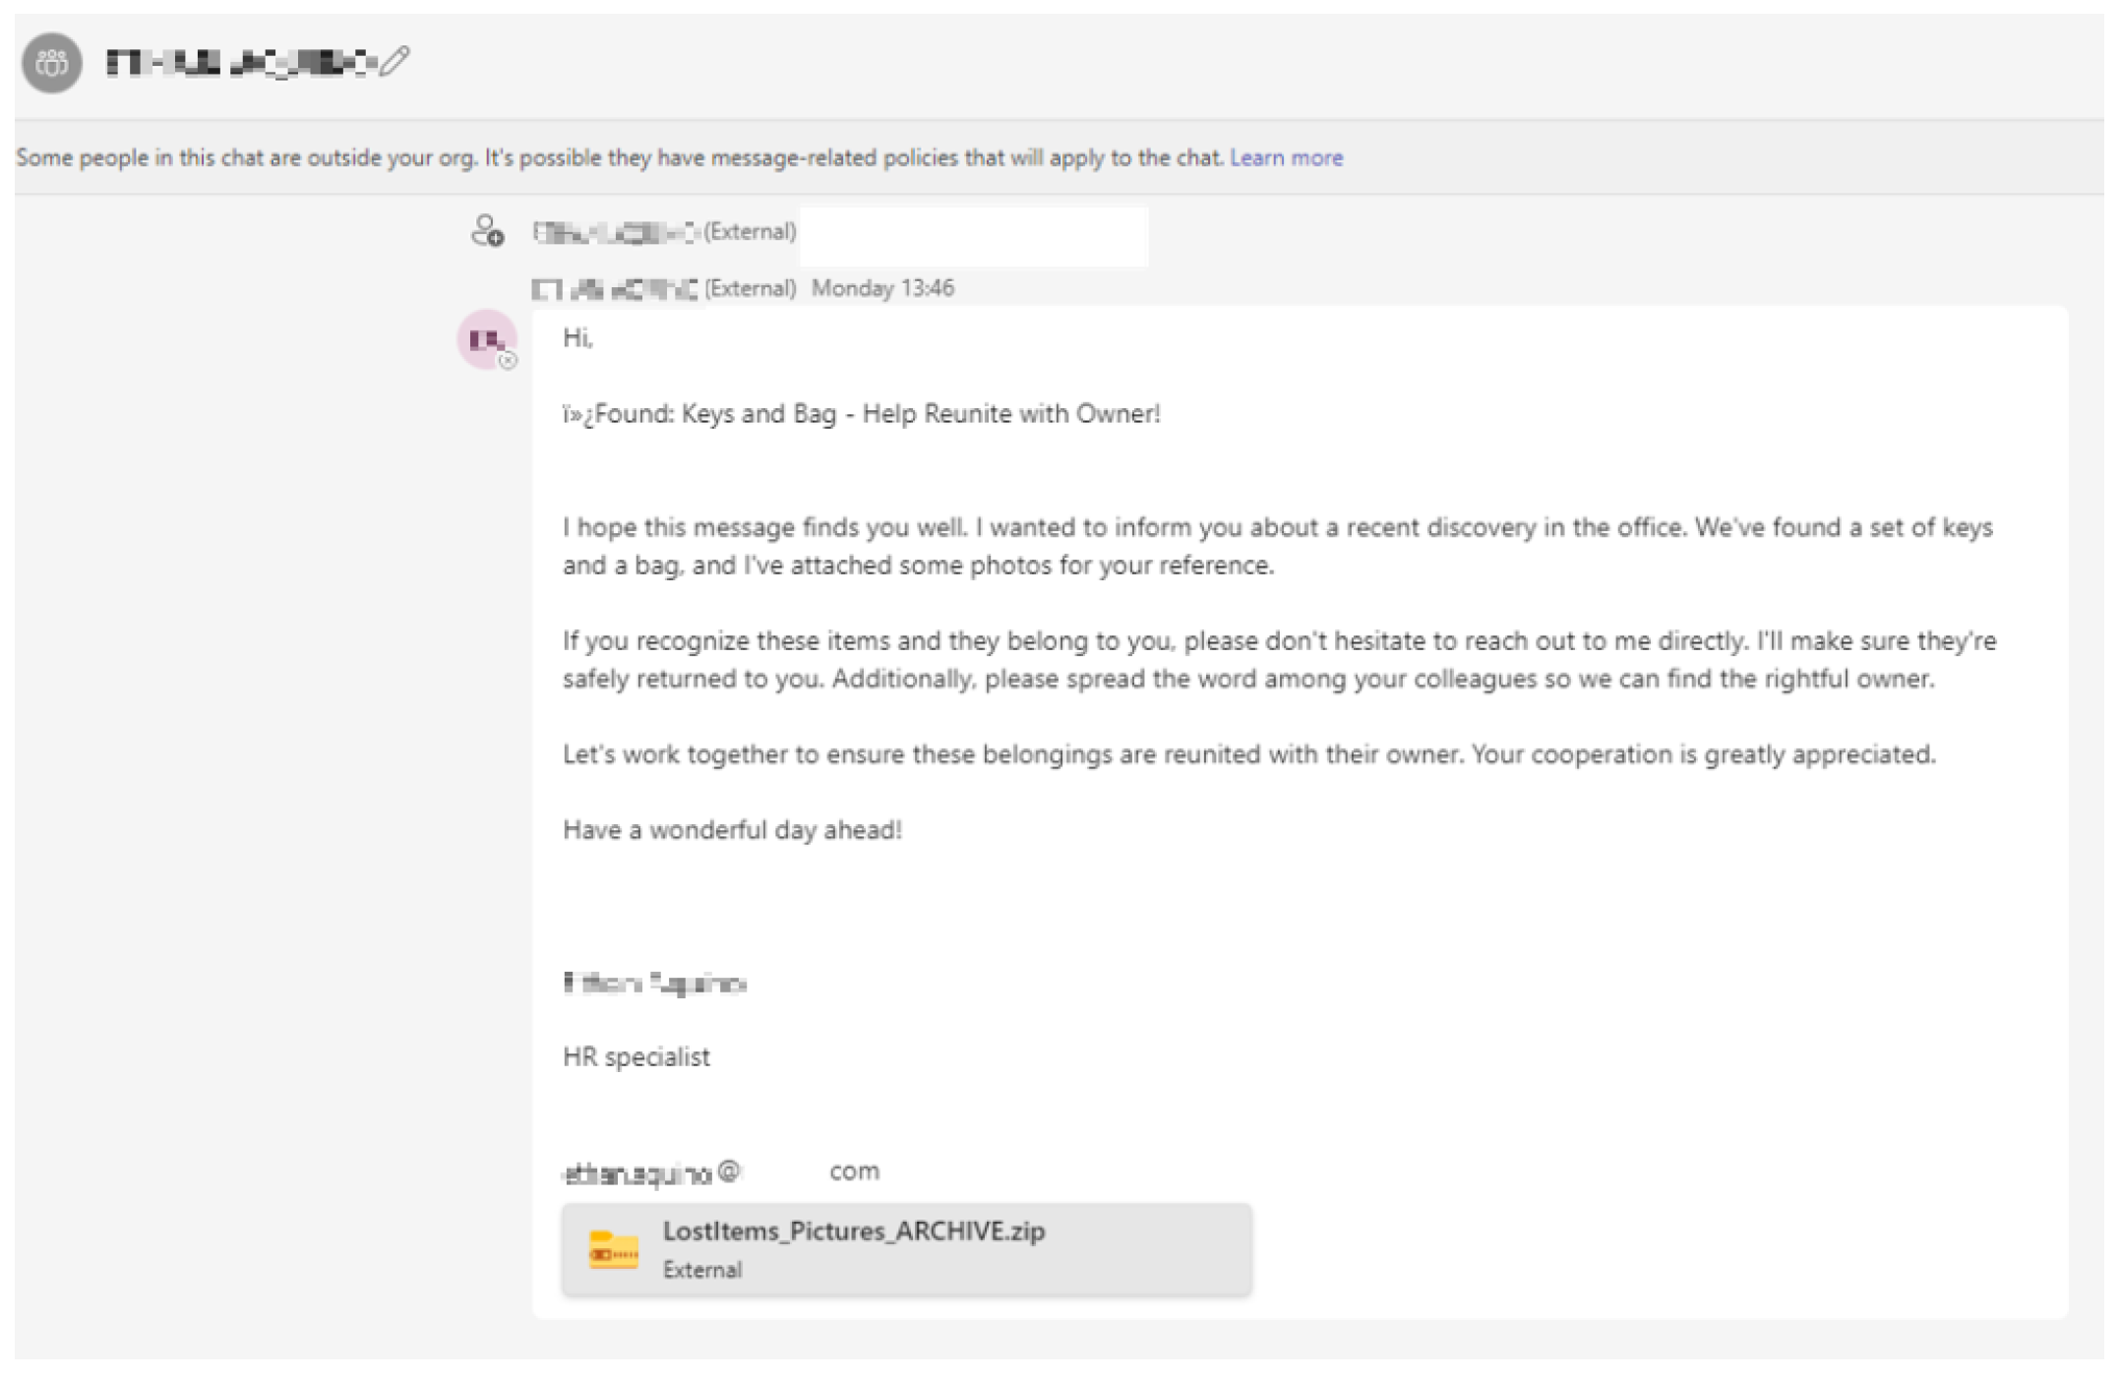Viewport: 2121px width, 1378px height.
Task: Click the pencil icon to rename chat
Action: tap(394, 62)
